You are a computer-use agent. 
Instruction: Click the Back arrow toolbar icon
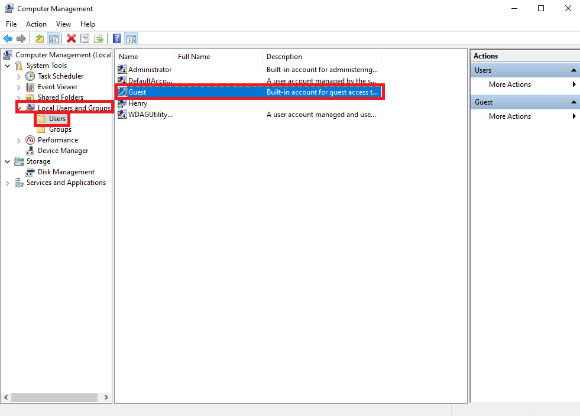click(x=8, y=38)
